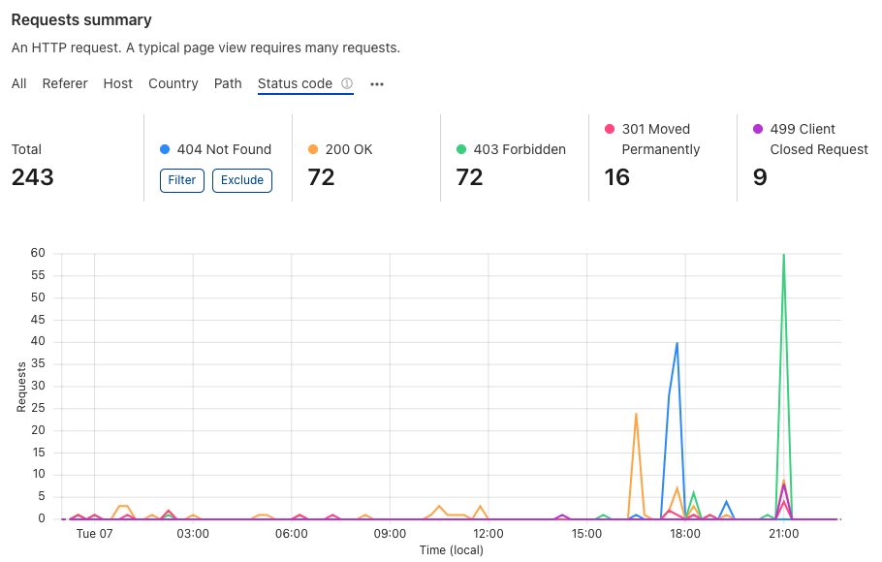Switch to the Host tab
Image resolution: width=882 pixels, height=562 pixels.
point(117,83)
